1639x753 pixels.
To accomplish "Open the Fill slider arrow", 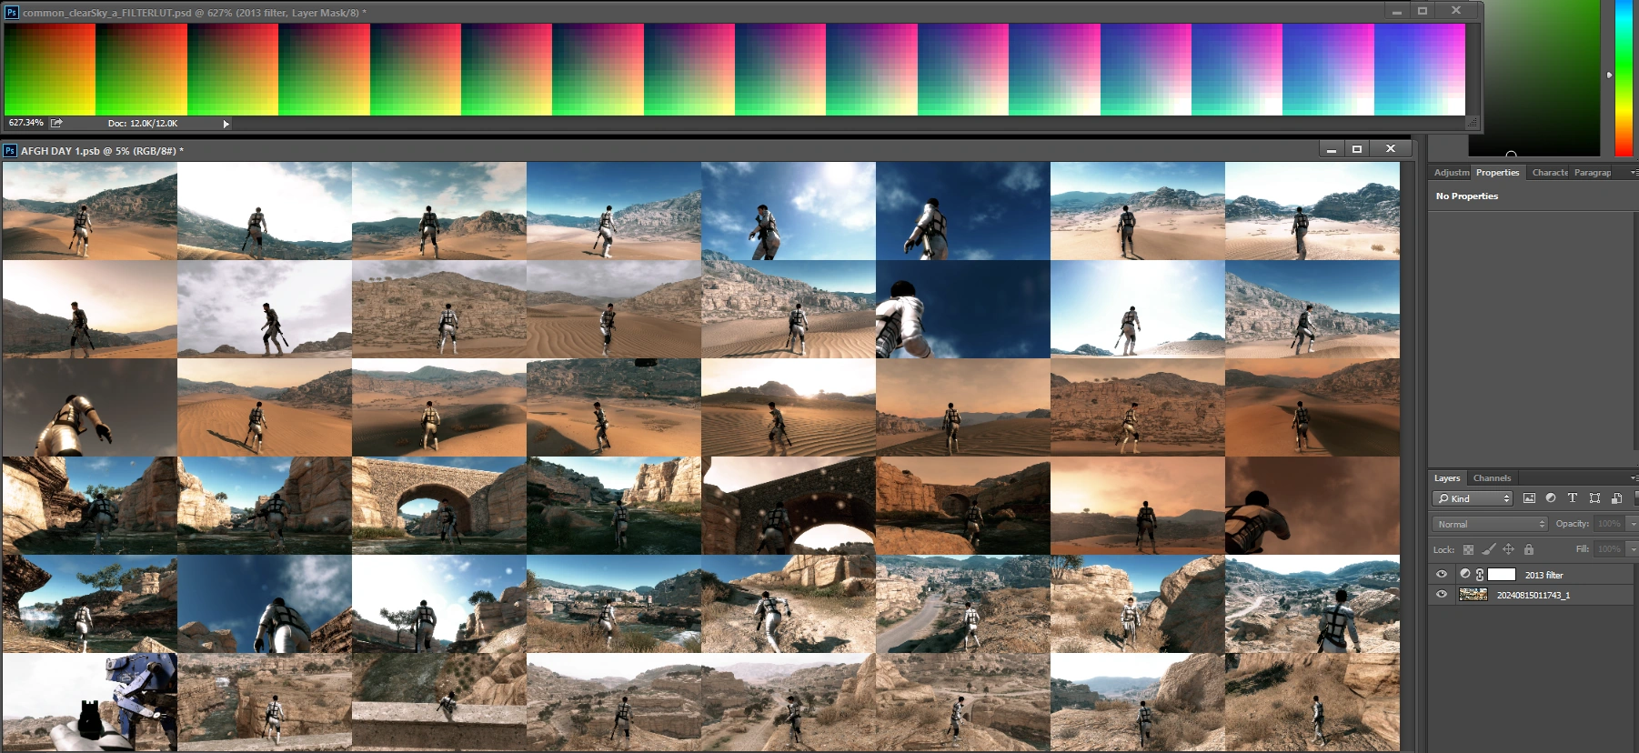I will tap(1632, 549).
